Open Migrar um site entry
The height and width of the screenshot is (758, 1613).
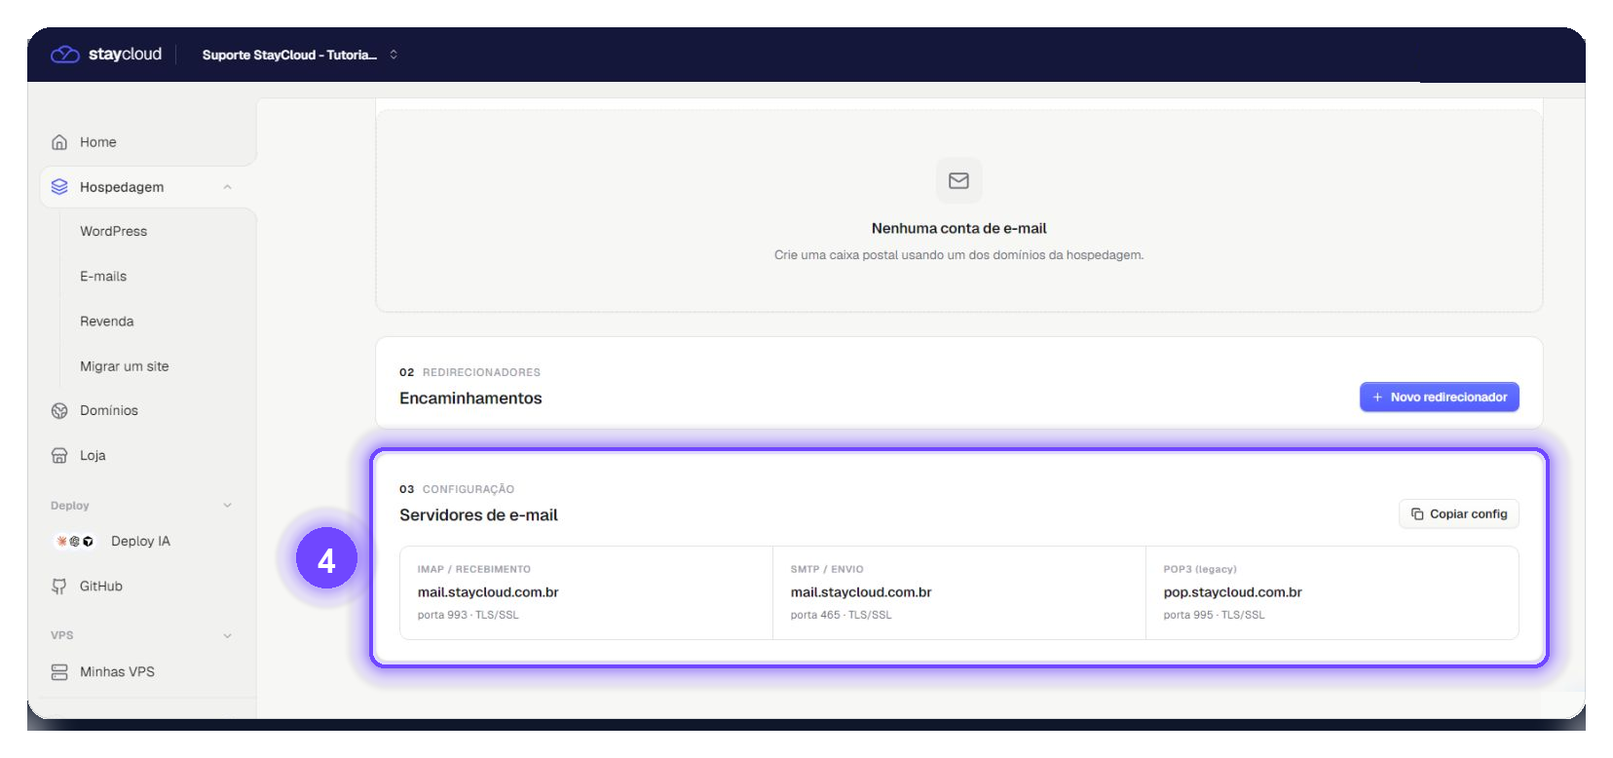(x=125, y=366)
